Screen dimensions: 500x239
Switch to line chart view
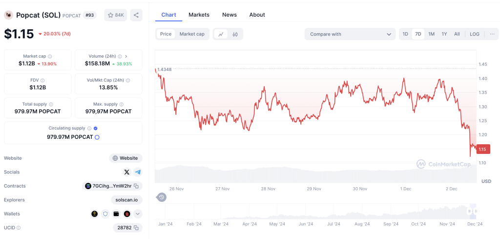tap(221, 34)
